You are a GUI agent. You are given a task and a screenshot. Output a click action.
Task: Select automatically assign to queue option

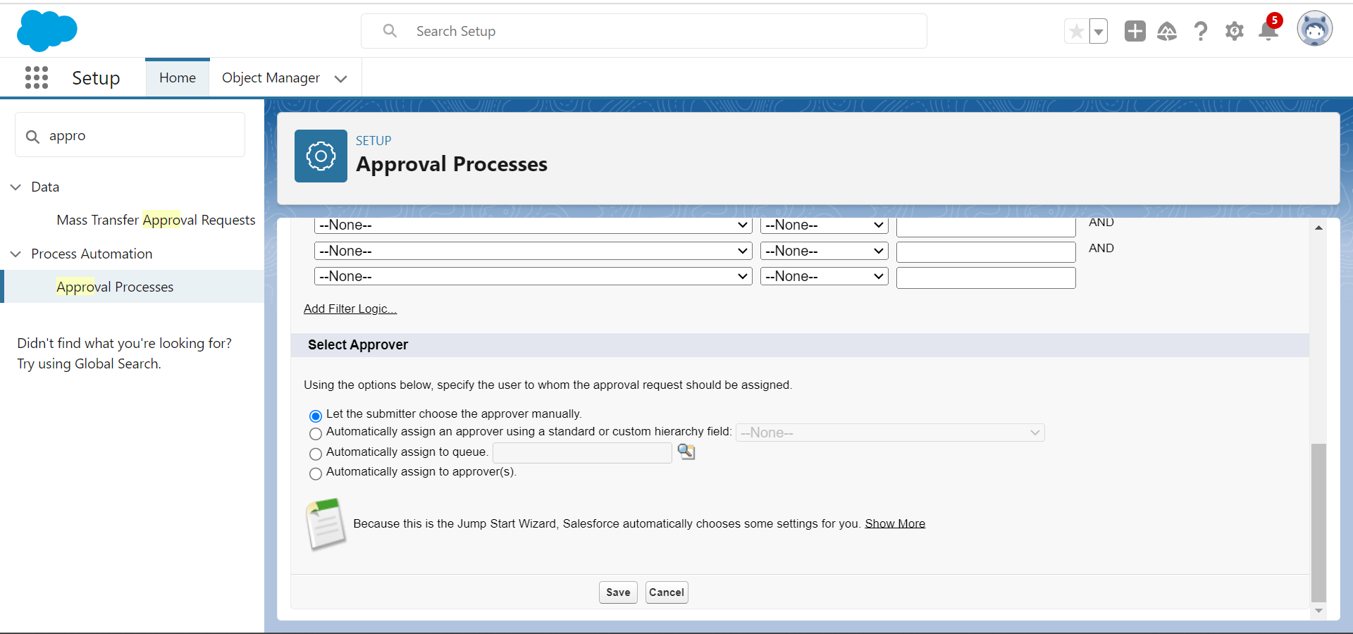point(316,454)
